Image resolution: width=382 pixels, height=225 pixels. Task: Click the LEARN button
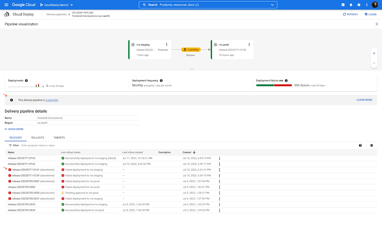point(370,15)
